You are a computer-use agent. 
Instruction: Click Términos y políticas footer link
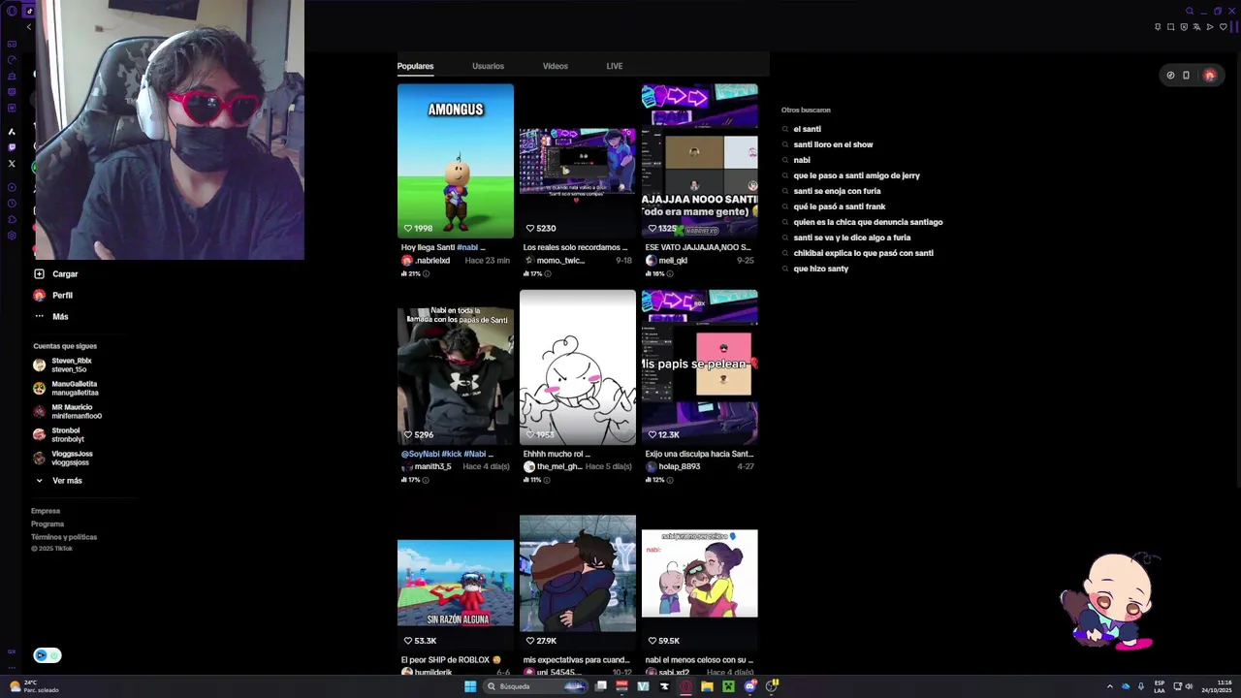tap(64, 537)
